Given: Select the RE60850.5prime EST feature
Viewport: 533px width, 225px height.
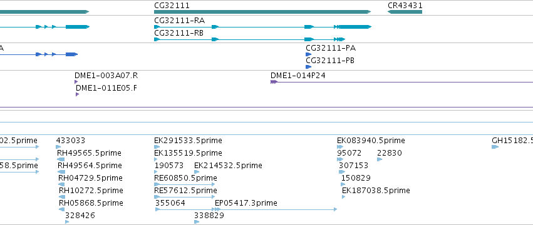Looking at the screenshot, I should click(x=185, y=184).
